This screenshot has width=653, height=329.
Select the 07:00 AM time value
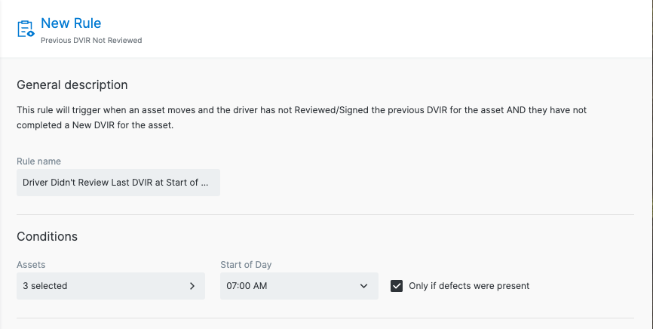point(247,286)
